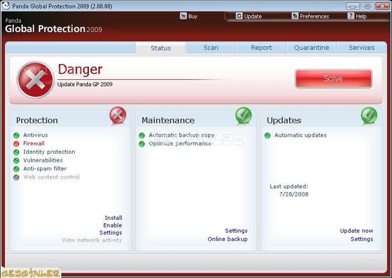Click grey dot beside Web content control
Viewport: 392px width, 278px height.
16,178
